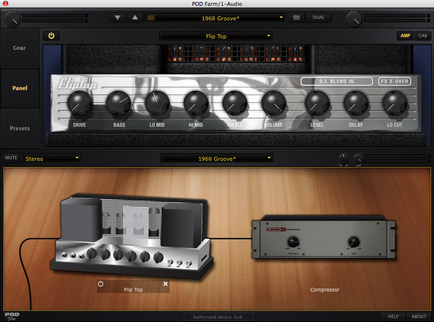Click the HI MID knob
434x322 pixels.
click(196, 103)
